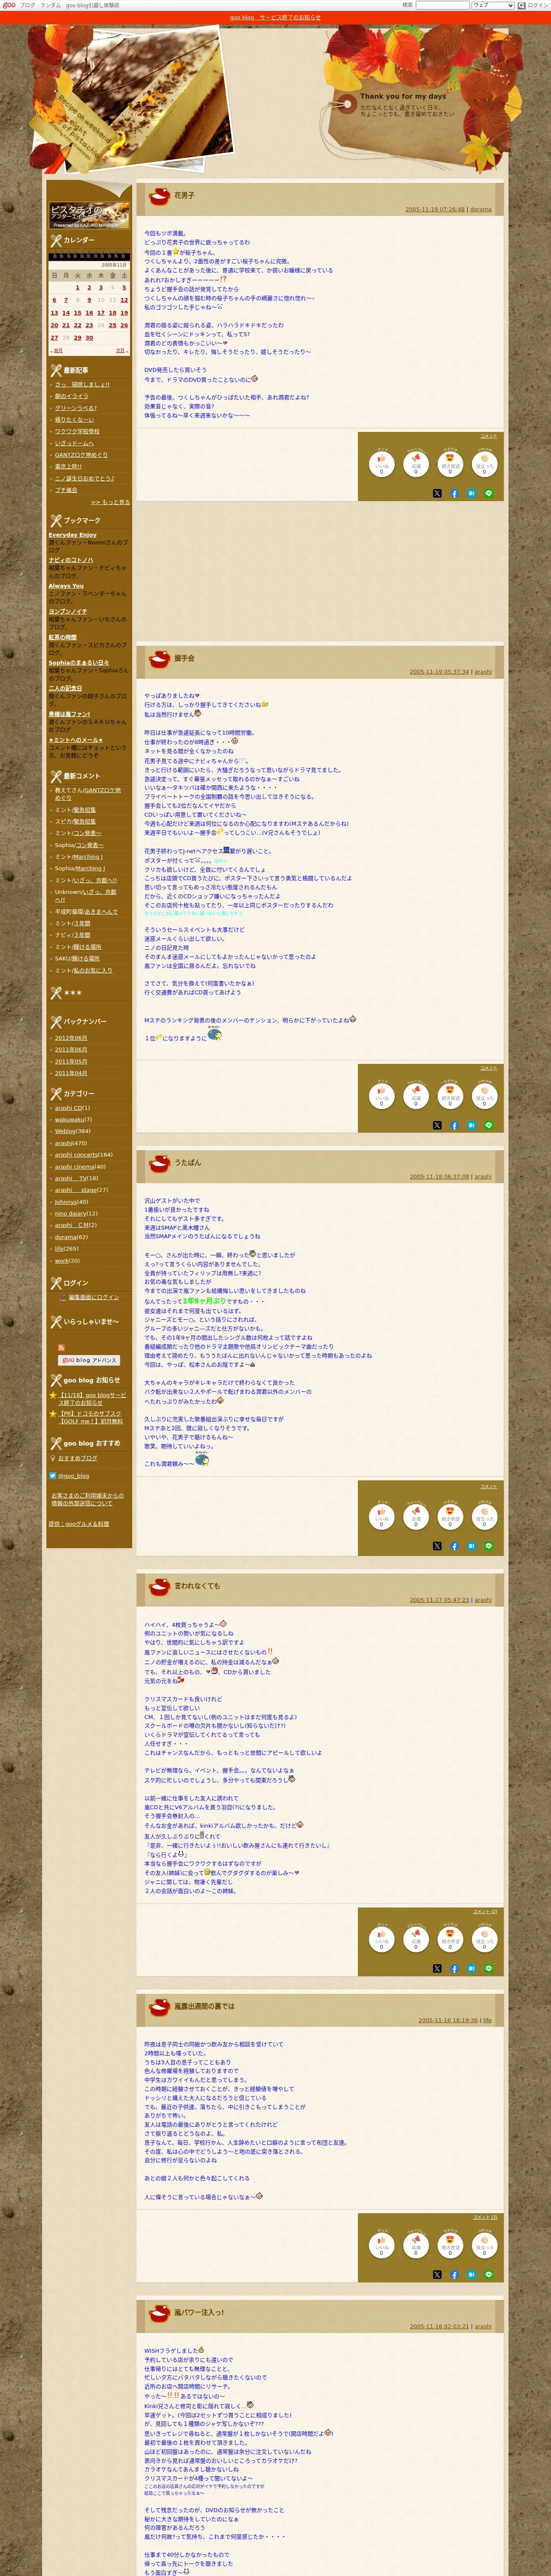Share 握手会 post on X

tap(437, 1125)
